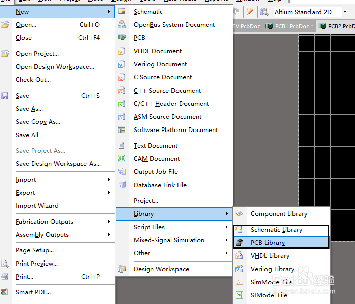
Task: Expand the Assembly Outputs submenu
Action: pos(109,235)
